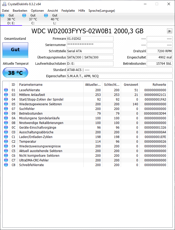Click status orb for Betriebsstunden 09 row
175x230 pixels.
tap(6, 114)
